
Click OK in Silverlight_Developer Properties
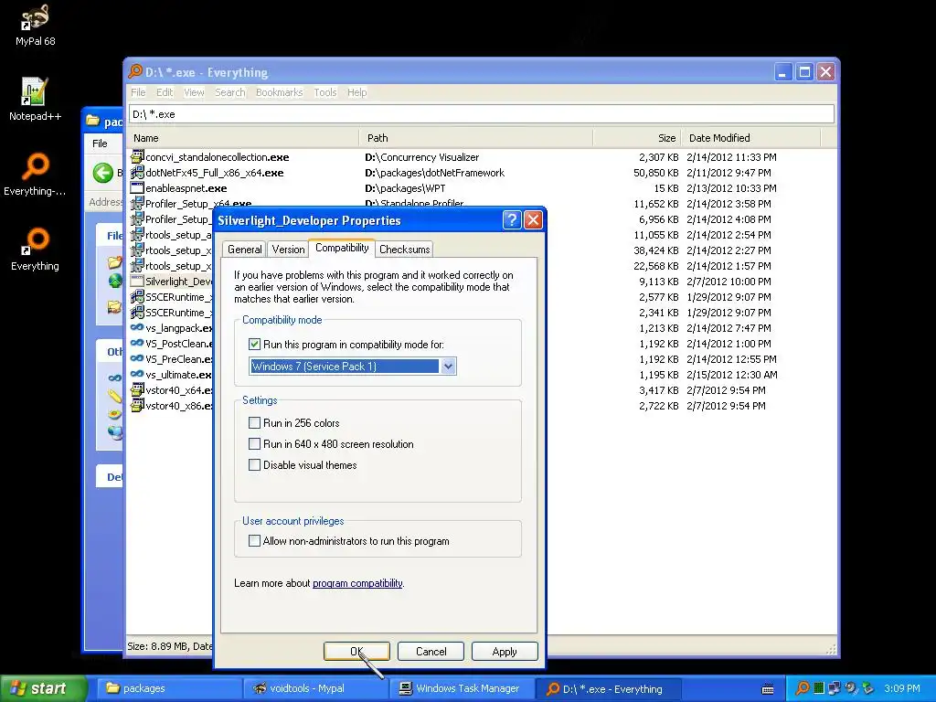(356, 651)
